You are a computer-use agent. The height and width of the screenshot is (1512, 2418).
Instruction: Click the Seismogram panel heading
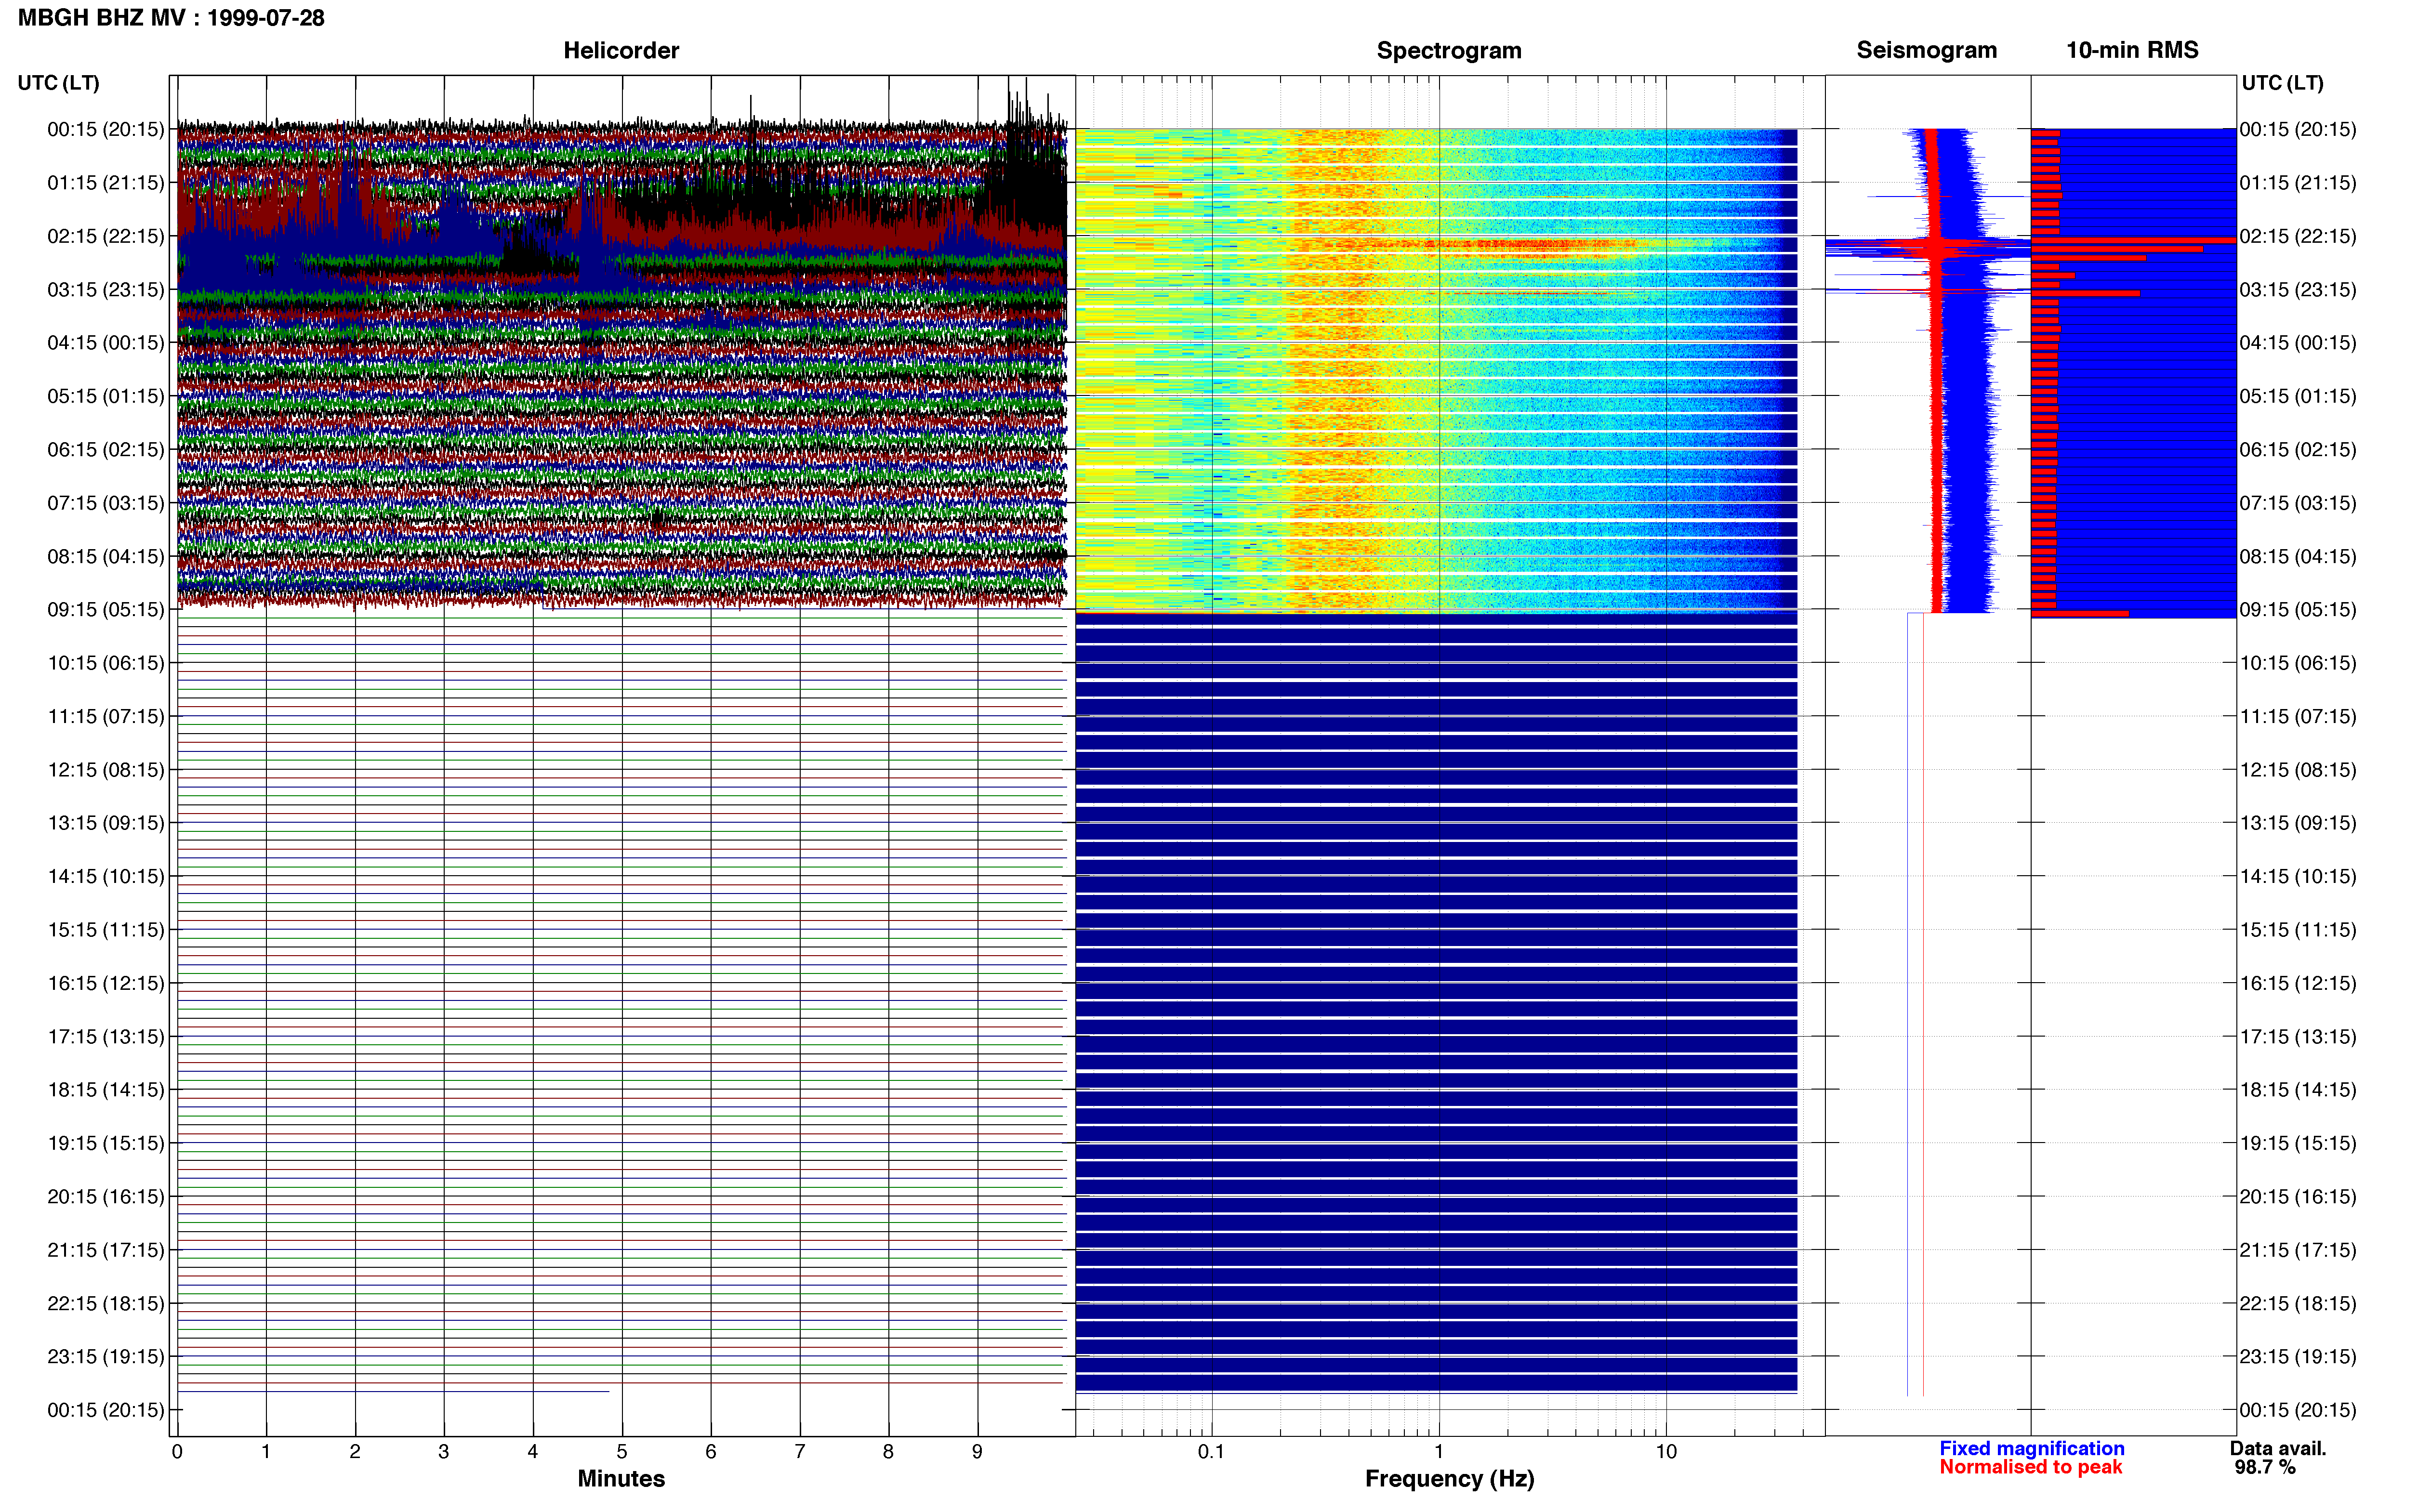(1926, 50)
